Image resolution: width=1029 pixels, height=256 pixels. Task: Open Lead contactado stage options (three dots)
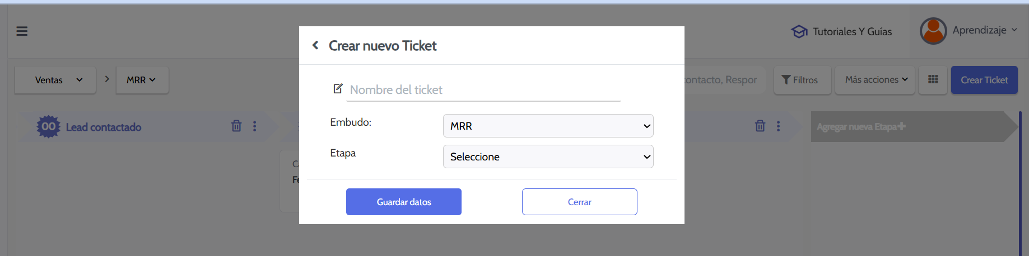point(255,126)
